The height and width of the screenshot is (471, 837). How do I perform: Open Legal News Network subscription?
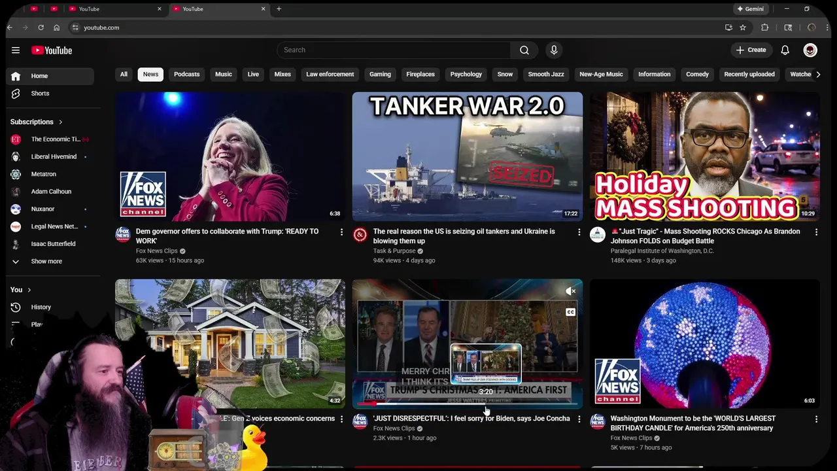[50, 226]
